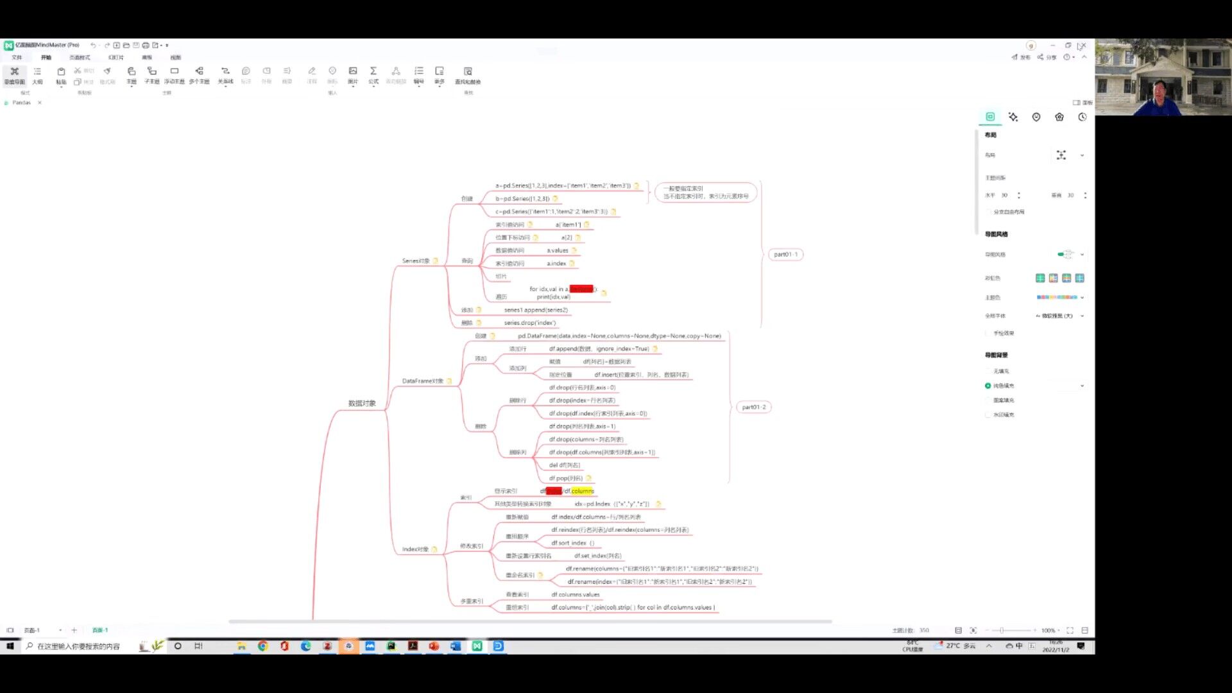The image size is (1232, 693).
Task: Click the Windows Start button
Action: pos(10,646)
